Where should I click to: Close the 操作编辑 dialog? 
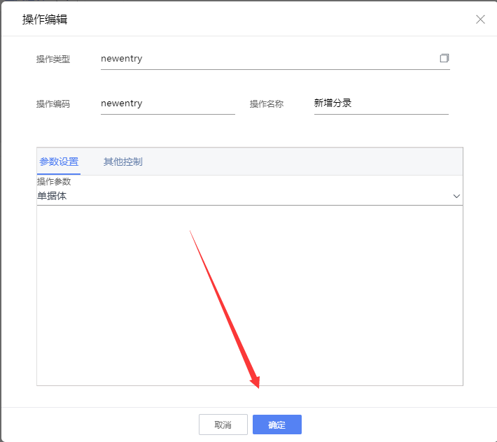point(480,20)
